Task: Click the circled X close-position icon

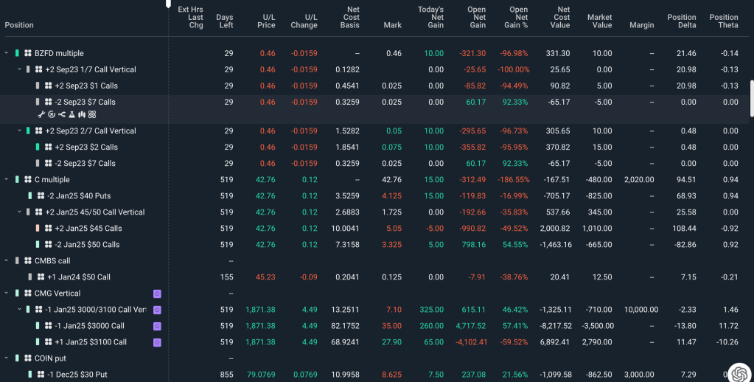Action: click(x=51, y=114)
